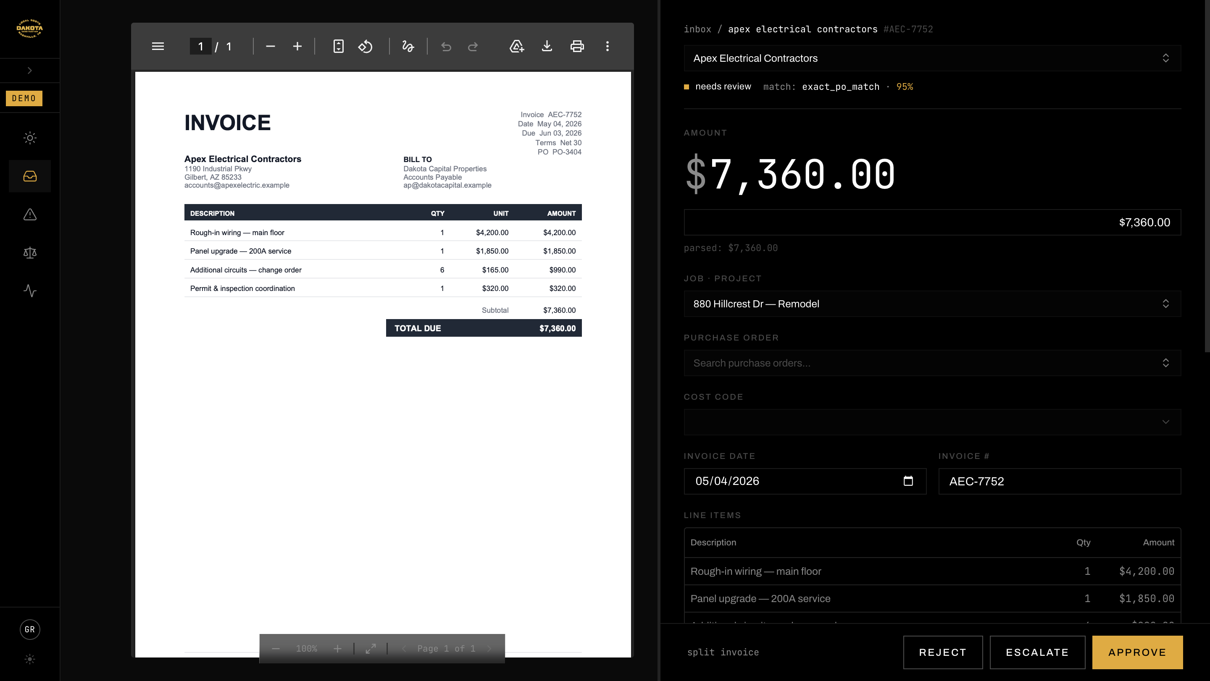Click the 100% zoom level text
Screen dimensions: 1210x681
(306, 649)
